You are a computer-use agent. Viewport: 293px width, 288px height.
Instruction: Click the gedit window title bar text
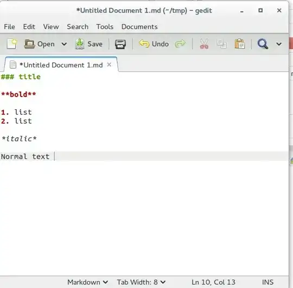[144, 10]
